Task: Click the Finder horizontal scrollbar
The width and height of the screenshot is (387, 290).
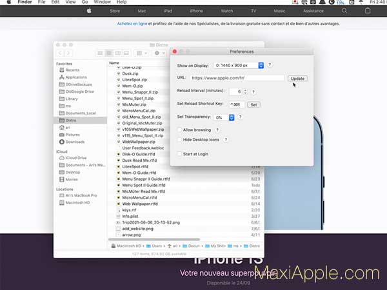Action: pyautogui.click(x=154, y=240)
